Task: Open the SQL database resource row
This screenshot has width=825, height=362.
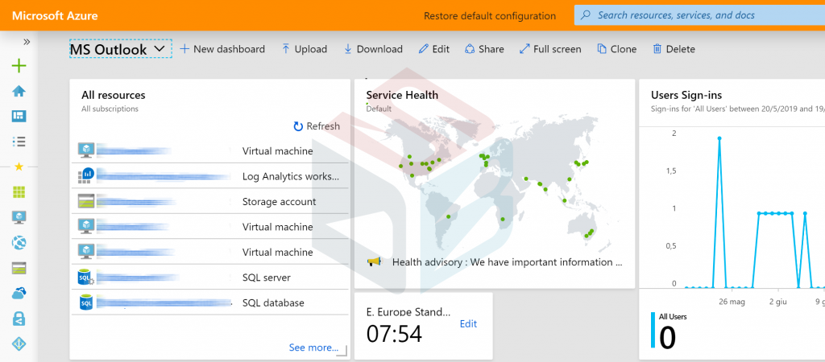Action: (210, 302)
